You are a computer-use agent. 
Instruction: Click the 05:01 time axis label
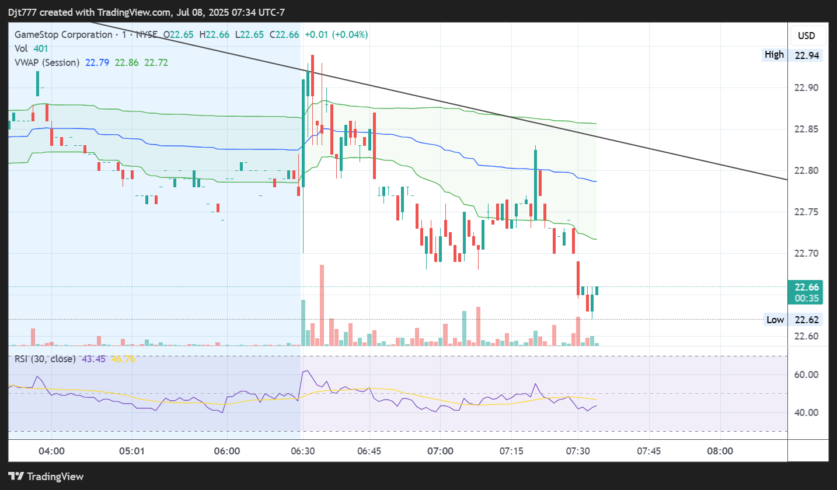tap(132, 451)
